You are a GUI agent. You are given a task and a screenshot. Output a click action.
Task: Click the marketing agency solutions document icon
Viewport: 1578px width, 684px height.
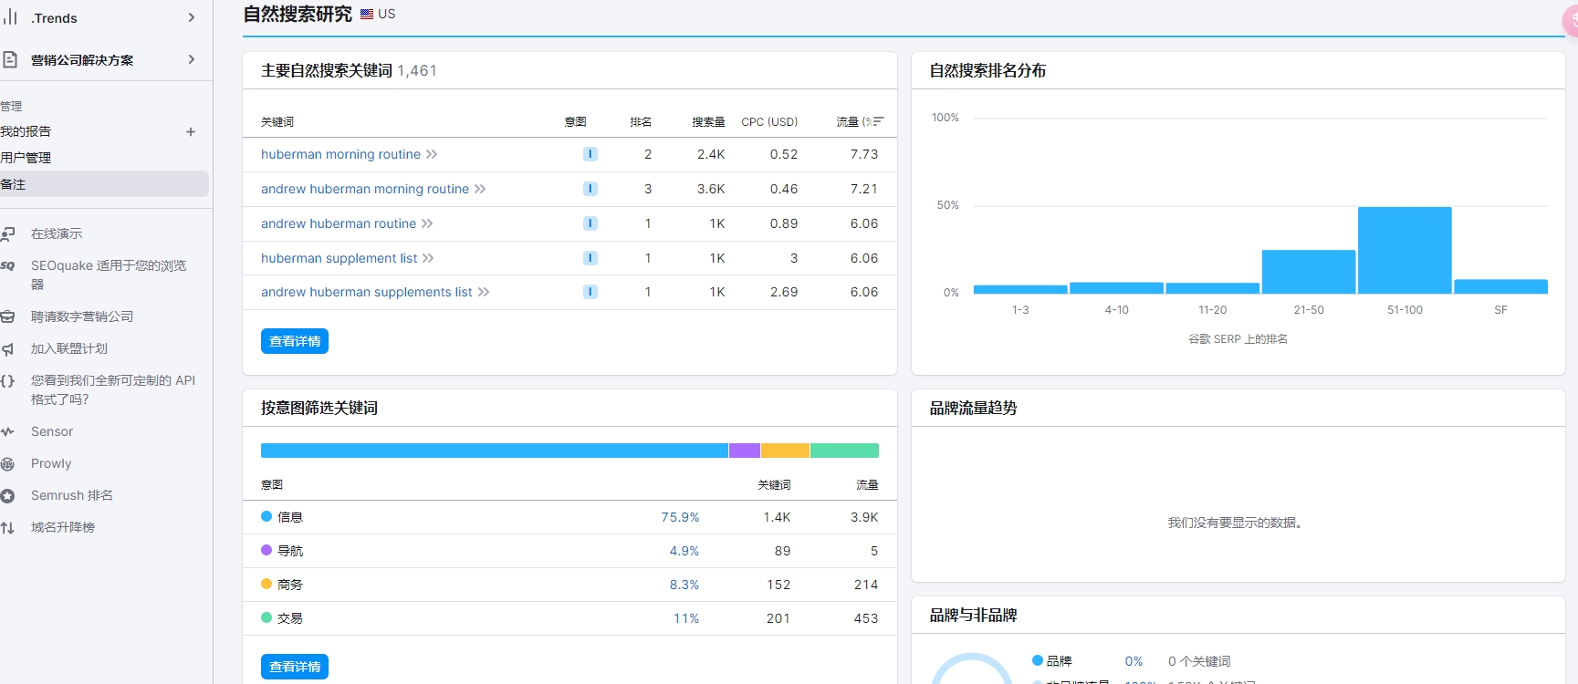click(x=10, y=59)
